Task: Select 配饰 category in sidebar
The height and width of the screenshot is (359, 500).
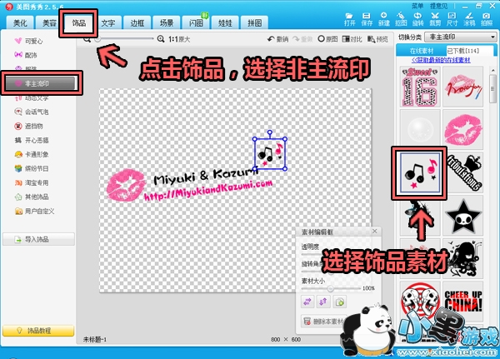Action: pos(26,55)
